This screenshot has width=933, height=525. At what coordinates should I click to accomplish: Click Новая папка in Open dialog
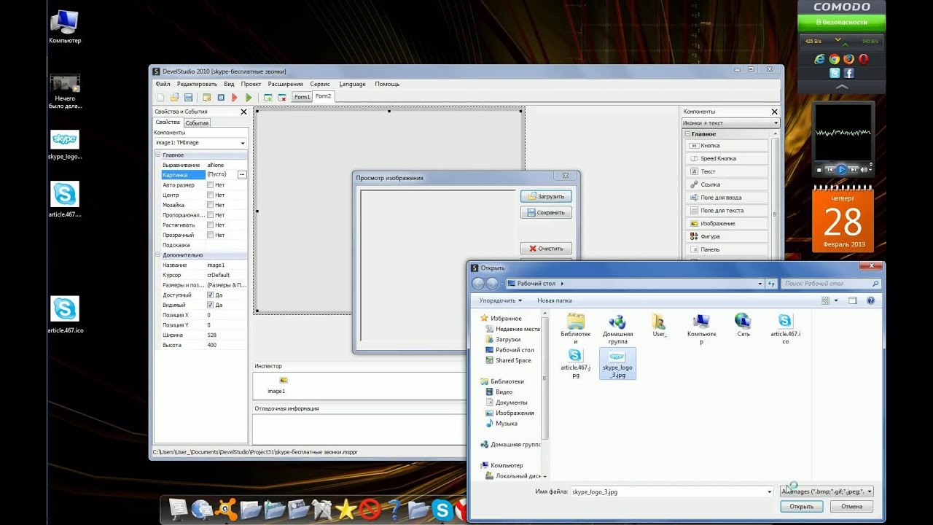point(555,300)
